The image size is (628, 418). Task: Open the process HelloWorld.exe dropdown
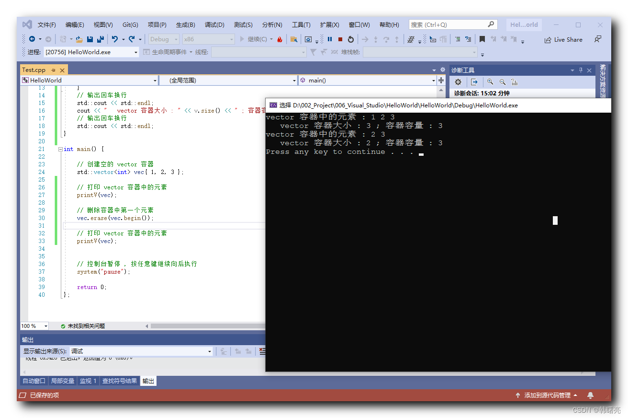pos(91,52)
